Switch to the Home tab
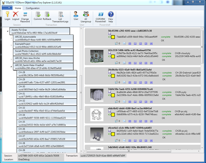 point(18,8)
